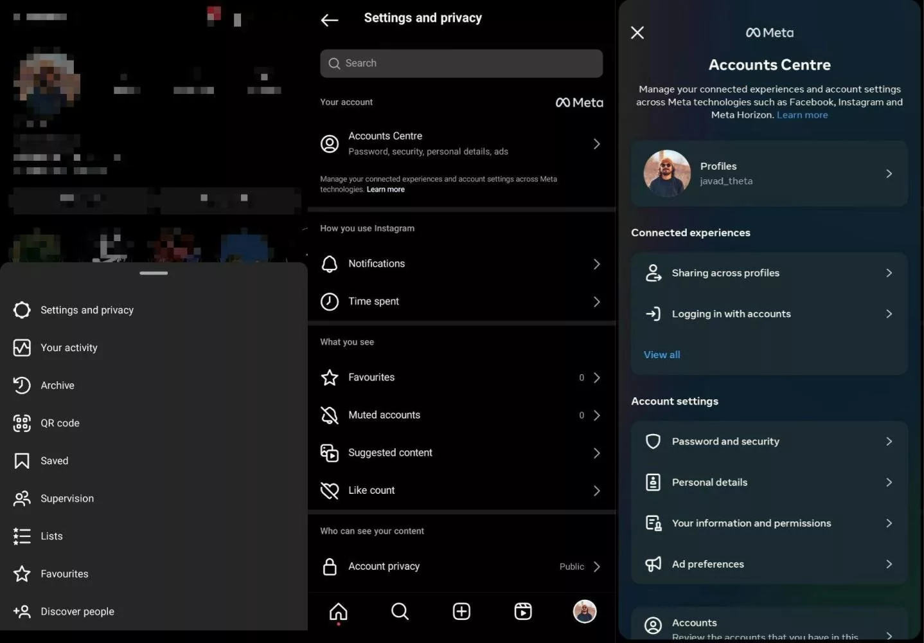This screenshot has height=643, width=924.
Task: Expand the Like count chevron
Action: click(597, 491)
